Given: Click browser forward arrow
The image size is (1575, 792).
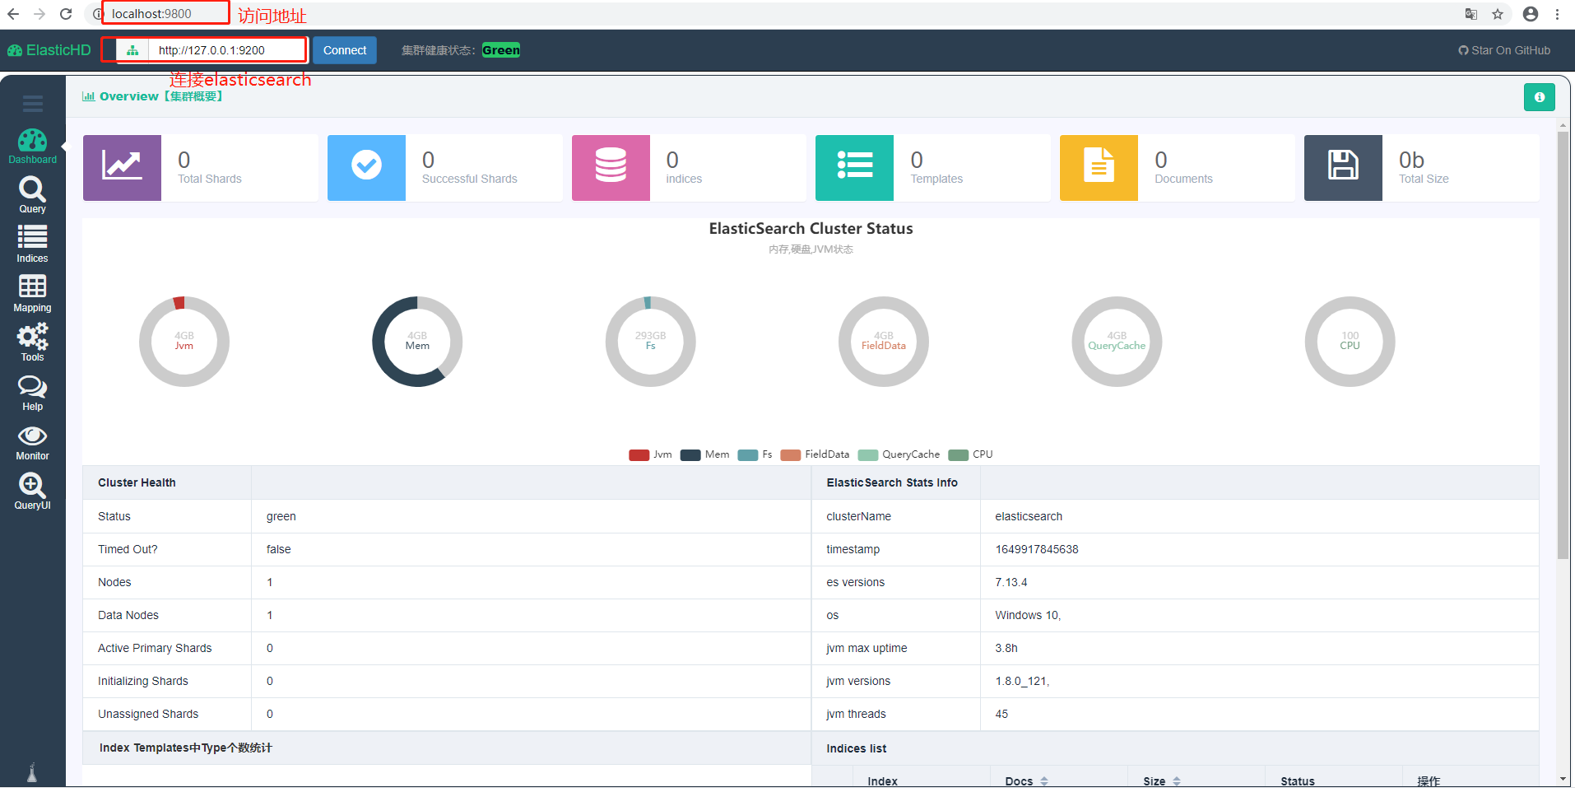Looking at the screenshot, I should [39, 14].
